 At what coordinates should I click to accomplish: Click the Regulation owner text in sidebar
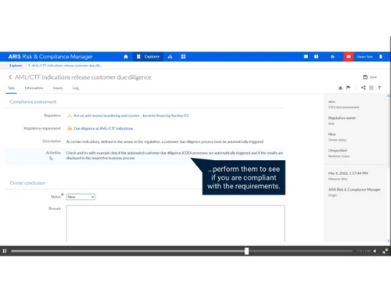coord(342,118)
